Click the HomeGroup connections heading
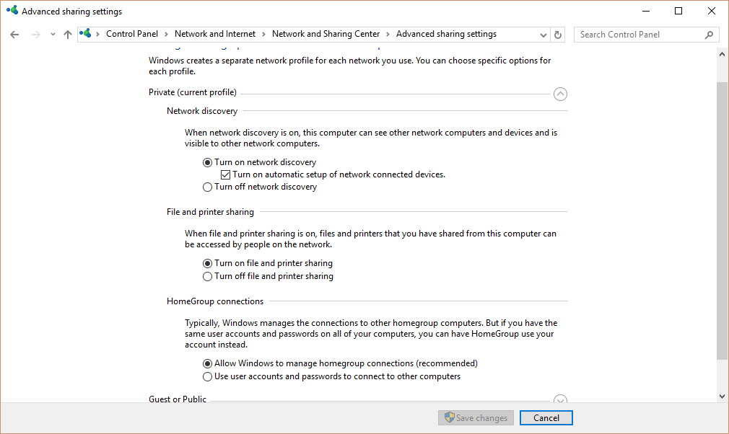 (x=215, y=301)
